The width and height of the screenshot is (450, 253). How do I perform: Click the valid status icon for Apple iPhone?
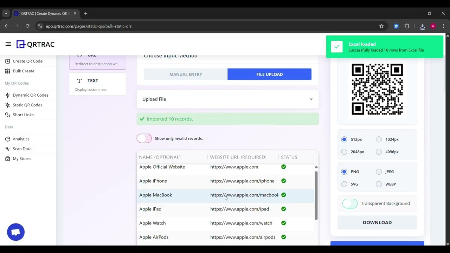pyautogui.click(x=283, y=181)
